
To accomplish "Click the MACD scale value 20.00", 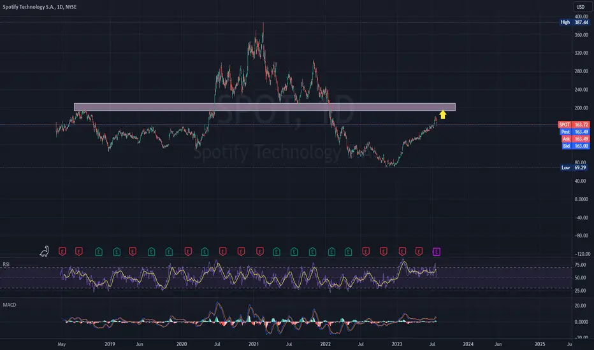I will point(581,305).
